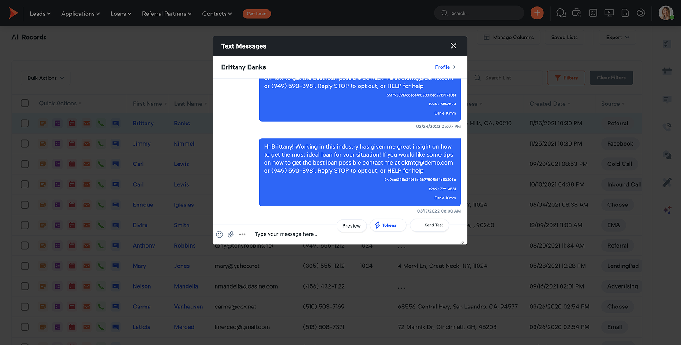Check the Elvira Smith row checkbox
Viewport: 681px width, 345px height.
coord(25,225)
